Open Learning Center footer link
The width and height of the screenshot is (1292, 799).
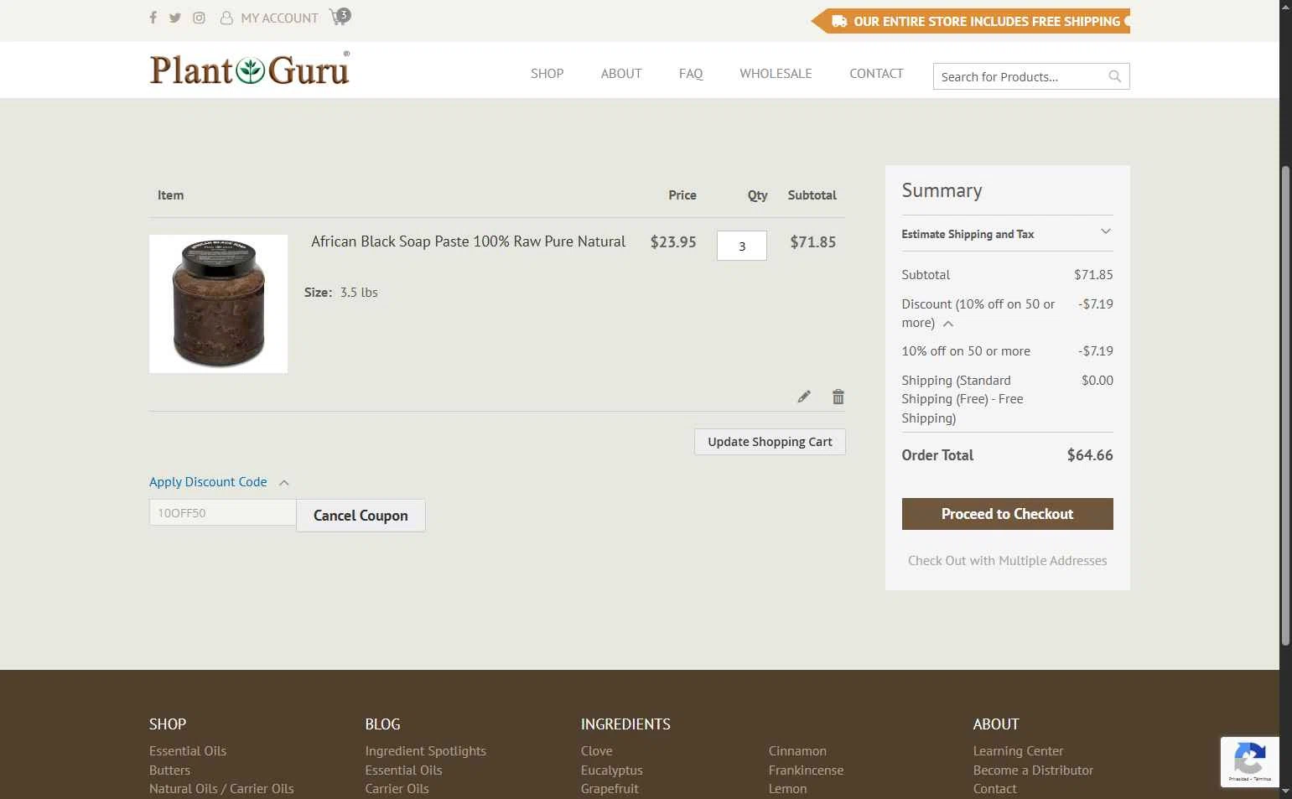[x=1018, y=751]
